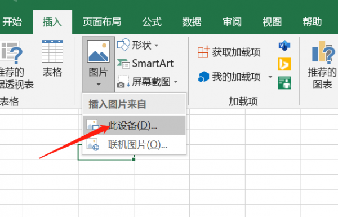This screenshot has height=217, width=338.
Task: Click the 图片 picture icon
Action: click(x=98, y=51)
